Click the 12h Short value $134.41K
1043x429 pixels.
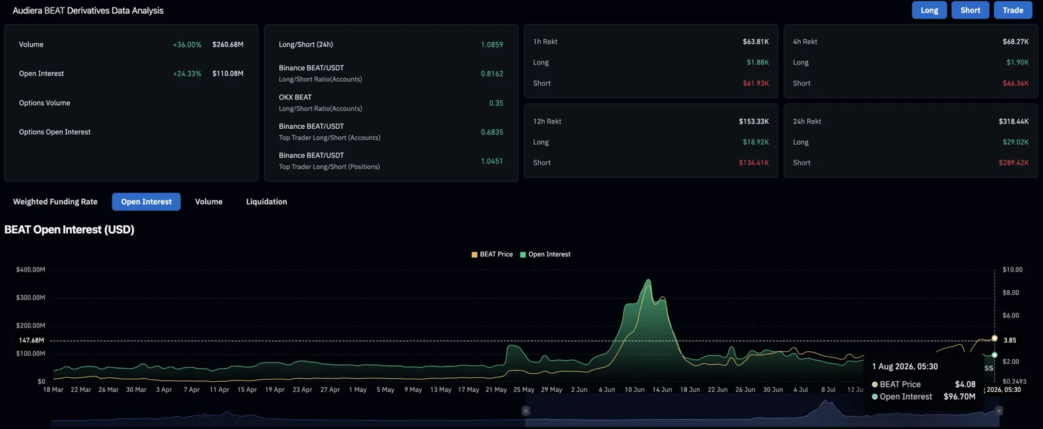[x=754, y=163]
